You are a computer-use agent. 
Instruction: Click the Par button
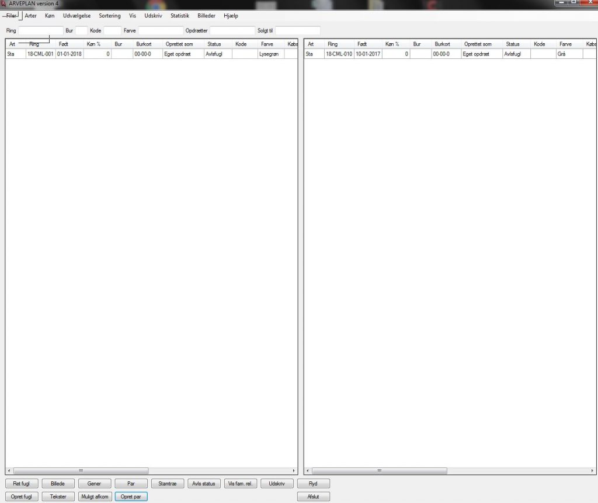[131, 484]
